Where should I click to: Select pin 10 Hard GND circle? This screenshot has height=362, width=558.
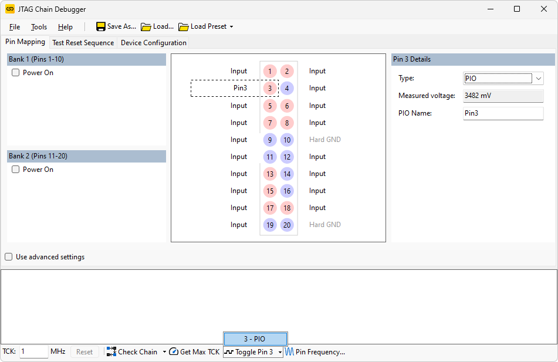[287, 140]
